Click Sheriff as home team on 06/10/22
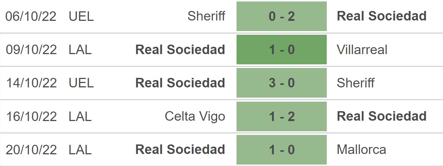443x166 pixels. coord(206,16)
